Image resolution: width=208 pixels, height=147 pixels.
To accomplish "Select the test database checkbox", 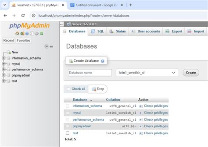I will pos(68,133).
